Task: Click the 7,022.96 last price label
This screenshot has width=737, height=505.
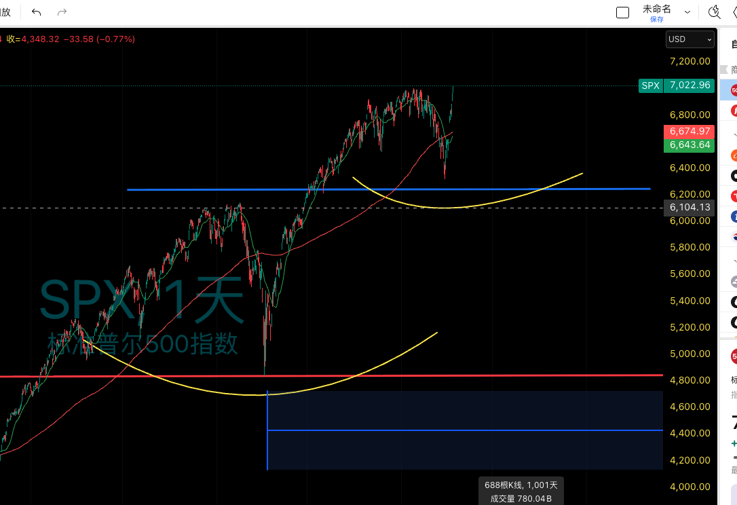Action: point(689,86)
